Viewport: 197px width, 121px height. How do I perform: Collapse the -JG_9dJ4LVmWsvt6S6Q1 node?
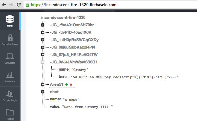tap(43, 62)
